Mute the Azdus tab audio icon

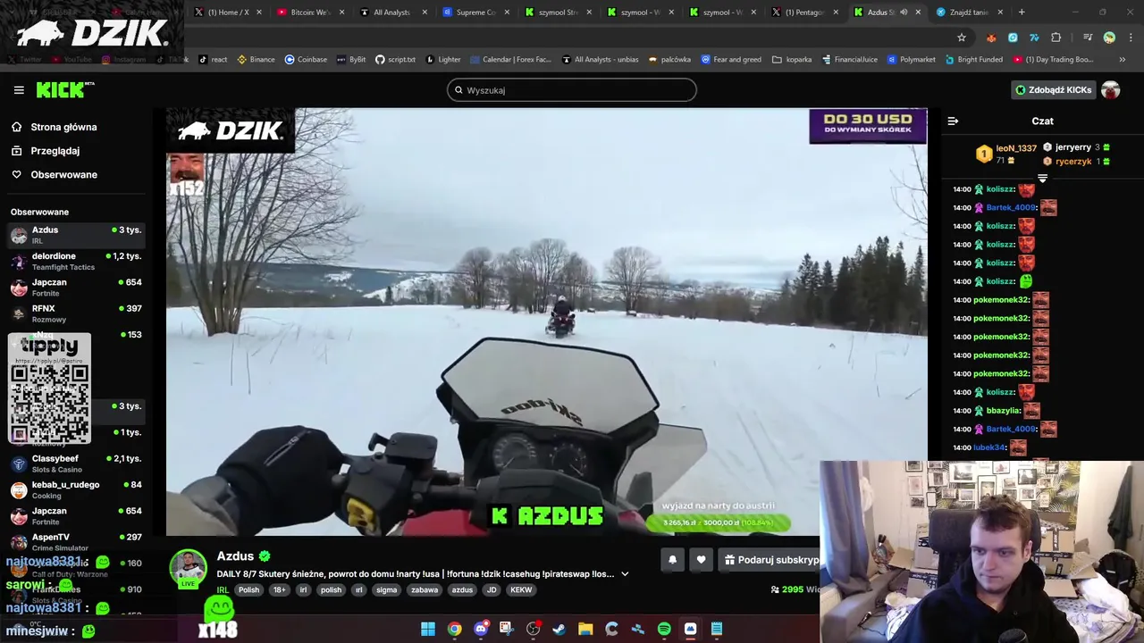tap(904, 13)
